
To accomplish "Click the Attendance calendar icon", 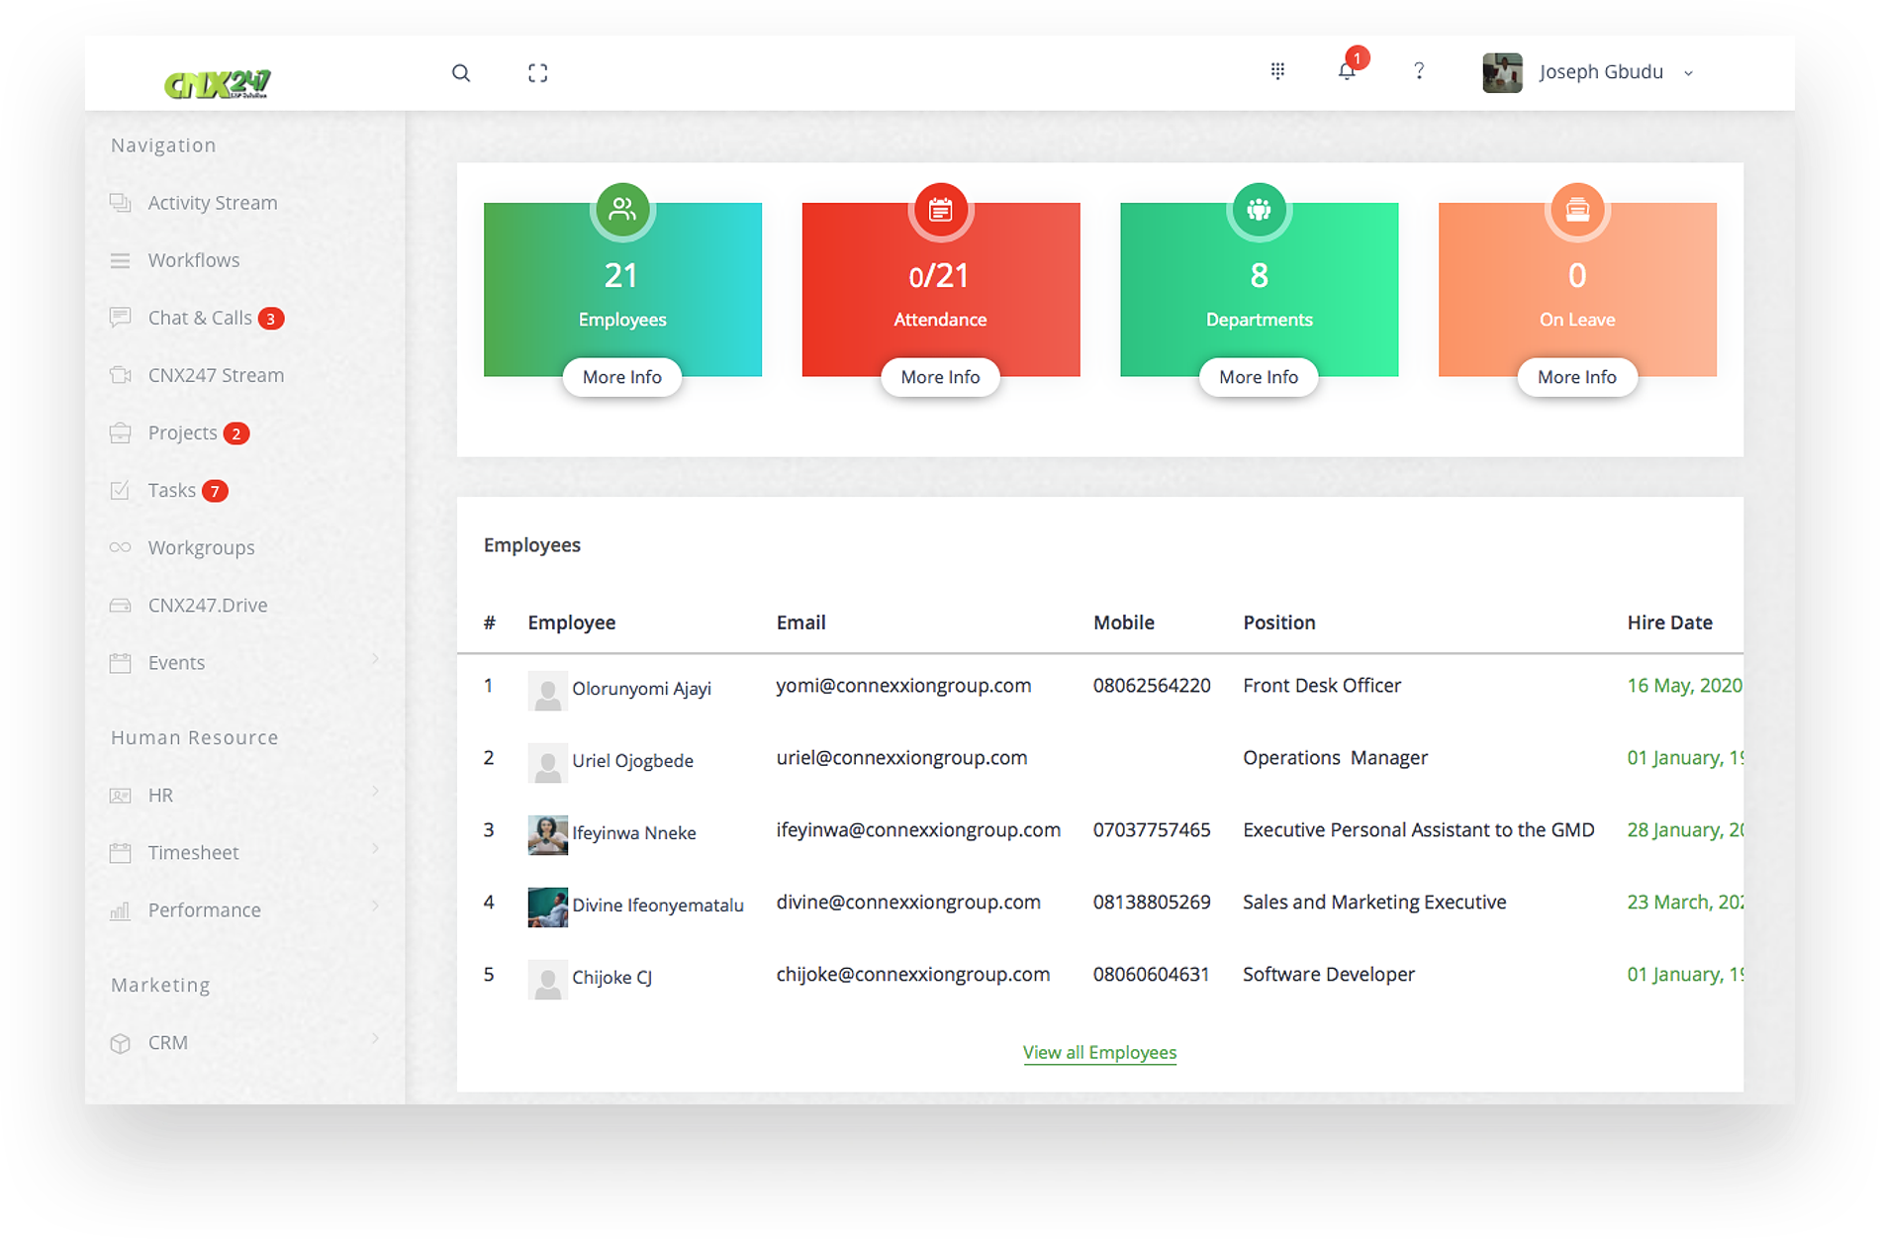I will [x=940, y=210].
